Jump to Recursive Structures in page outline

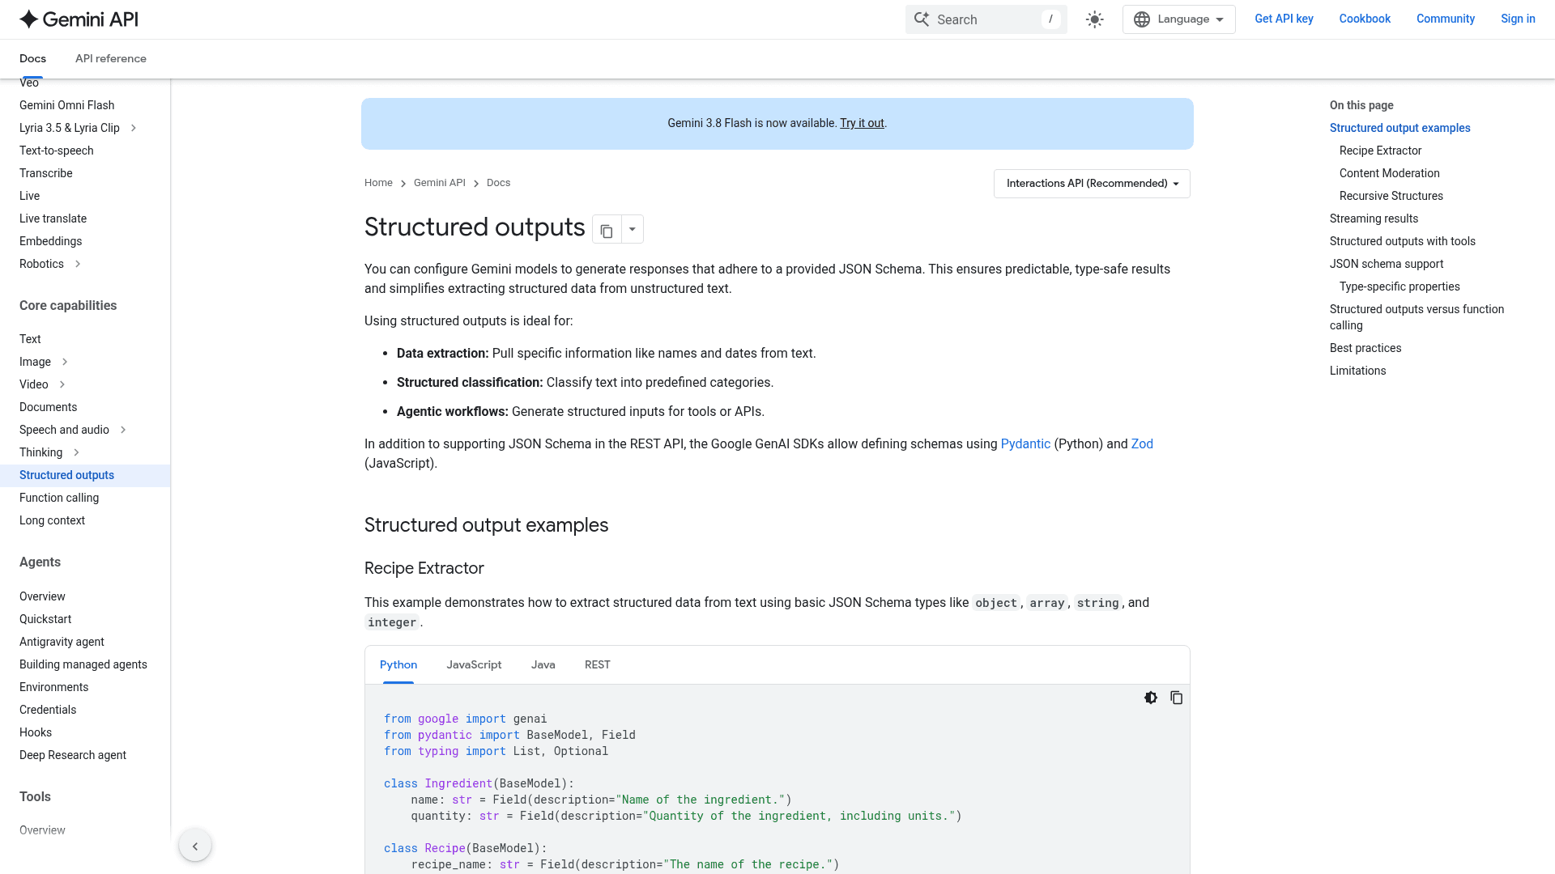(1391, 196)
